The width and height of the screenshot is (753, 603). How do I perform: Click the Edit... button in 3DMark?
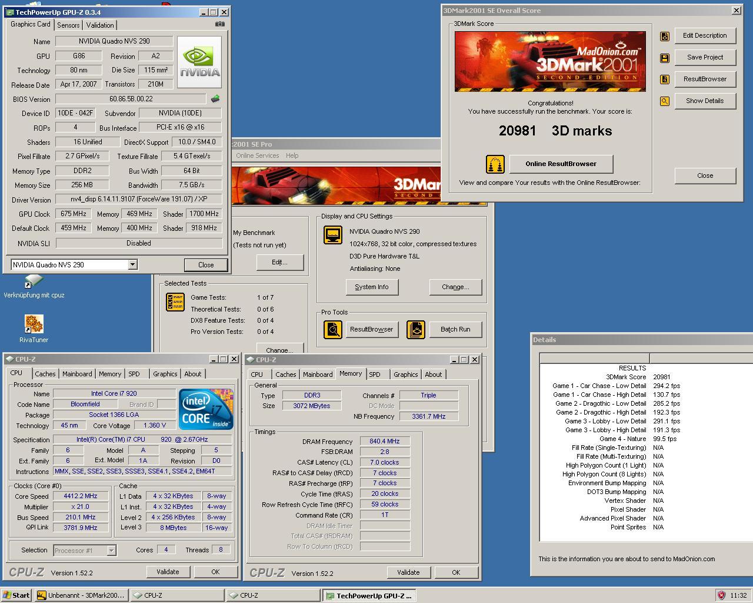pos(279,262)
